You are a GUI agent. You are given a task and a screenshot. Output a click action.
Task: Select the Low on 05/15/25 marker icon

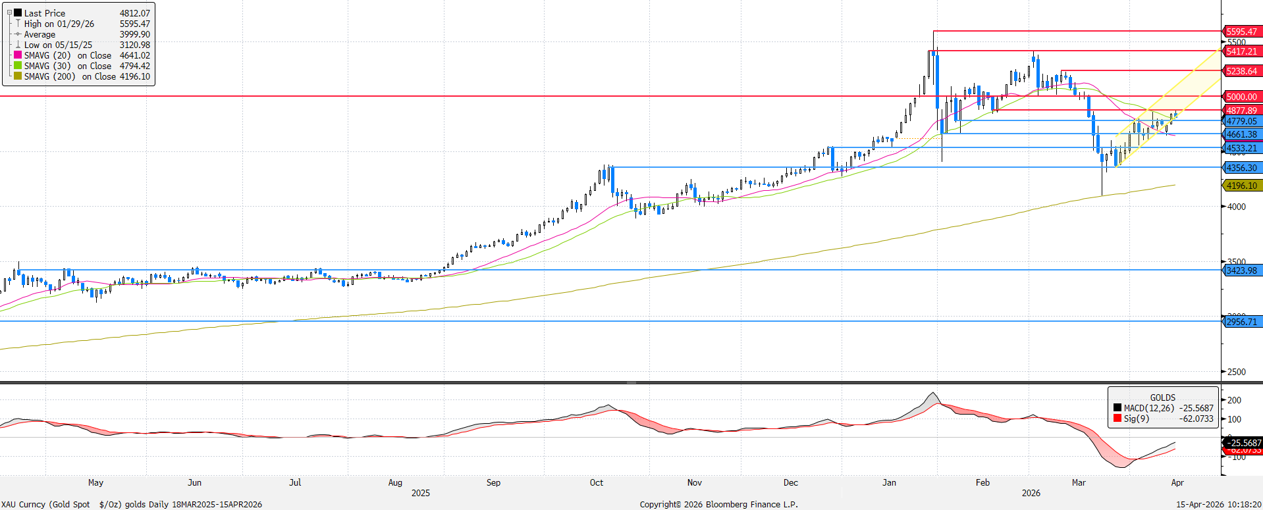[x=18, y=45]
